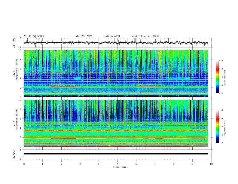Click the ch.1 'Frequency (kHz)' label
238x184 pixels.
(x=17, y=70)
